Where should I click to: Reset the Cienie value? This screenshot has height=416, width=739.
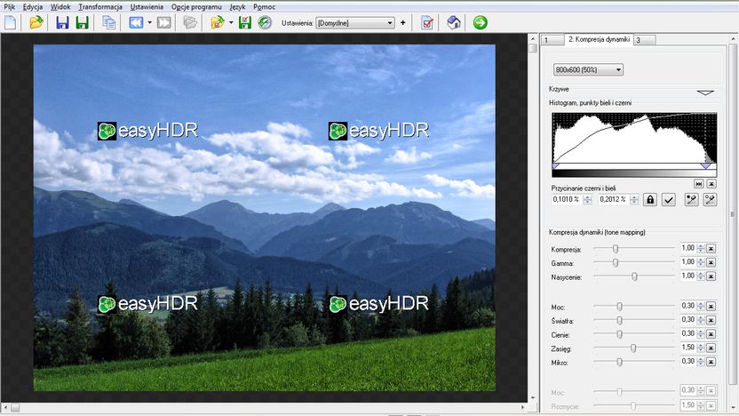711,334
